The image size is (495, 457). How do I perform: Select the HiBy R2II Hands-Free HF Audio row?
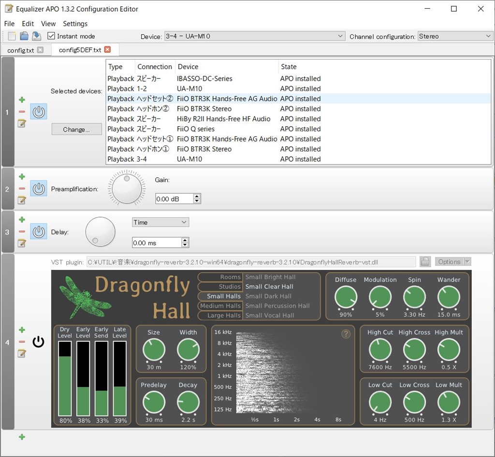tap(298, 119)
